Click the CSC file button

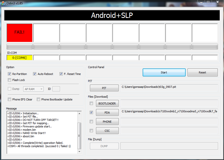[107, 130]
